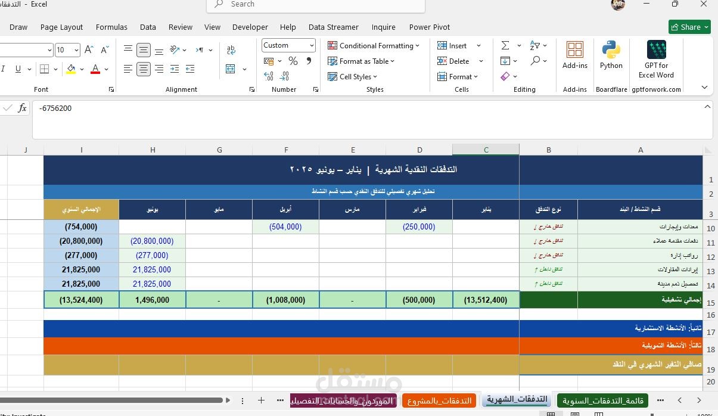
Task: Toggle align right in the Alignment group
Action: [159, 69]
